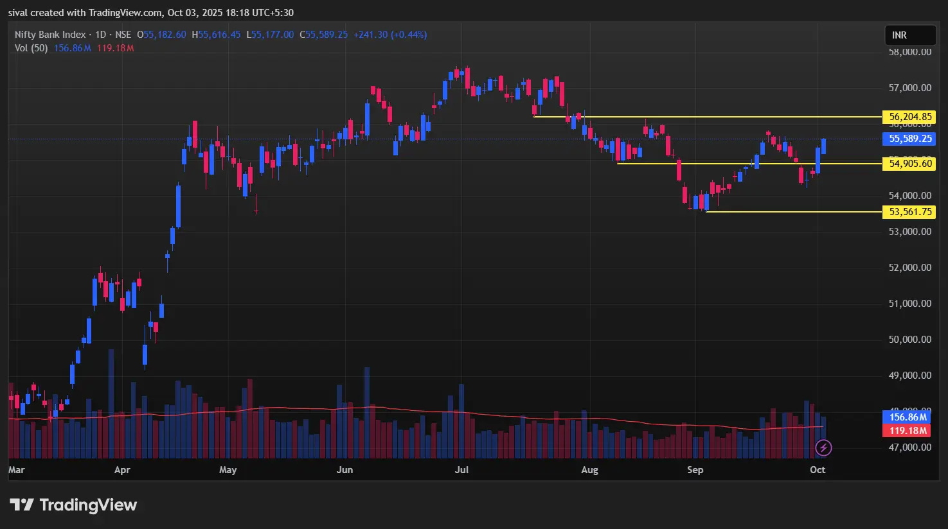Click the Jul label on time axis

click(461, 470)
